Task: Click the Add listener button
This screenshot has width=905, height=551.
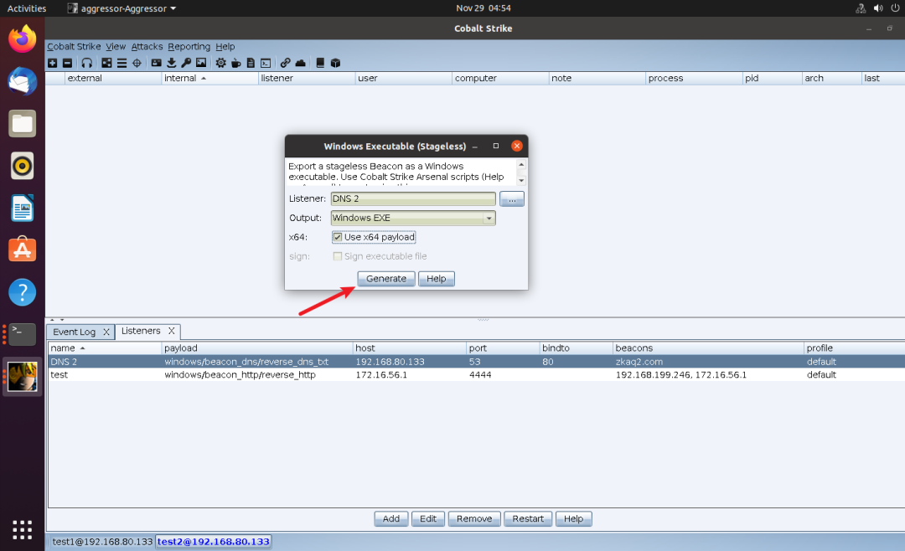Action: pos(391,518)
